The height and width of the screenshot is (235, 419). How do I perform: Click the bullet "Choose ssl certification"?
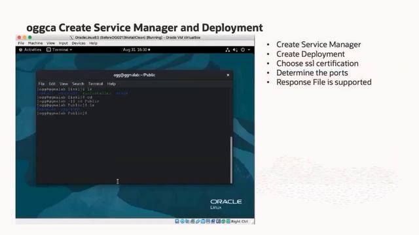point(318,63)
